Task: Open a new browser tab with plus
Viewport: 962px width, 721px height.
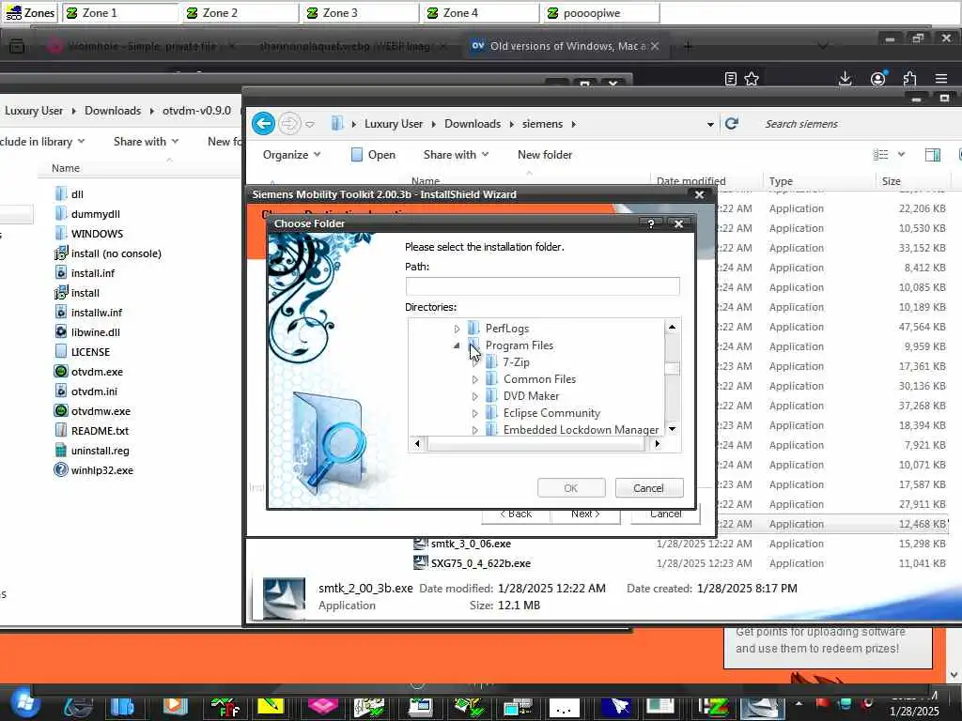Action: tap(689, 46)
